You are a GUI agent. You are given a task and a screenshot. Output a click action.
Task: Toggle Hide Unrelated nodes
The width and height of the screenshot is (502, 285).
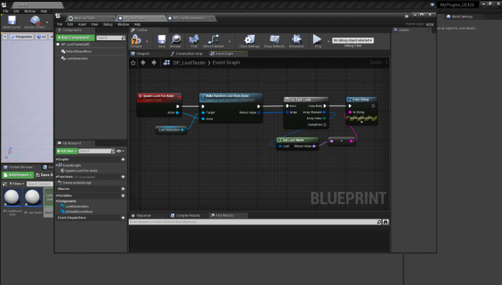pyautogui.click(x=213, y=41)
